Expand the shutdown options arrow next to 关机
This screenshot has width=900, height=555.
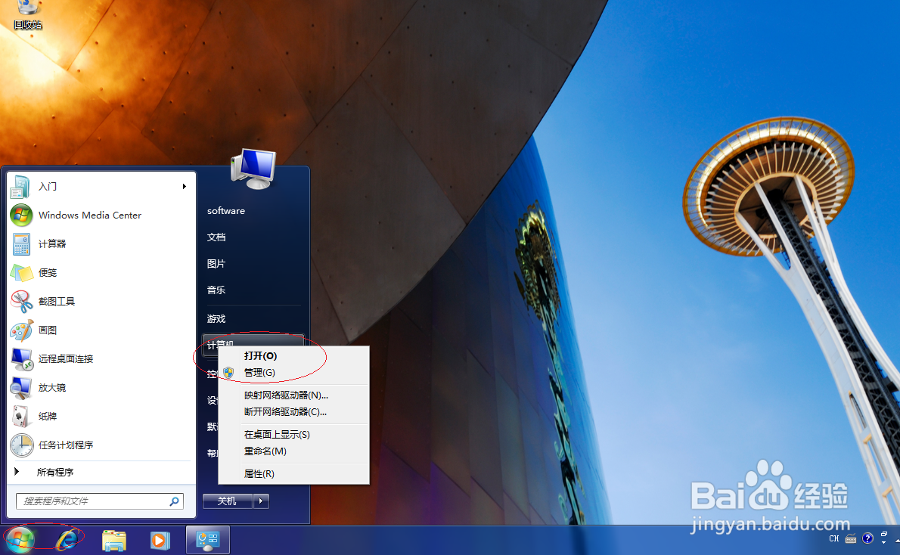click(x=260, y=501)
